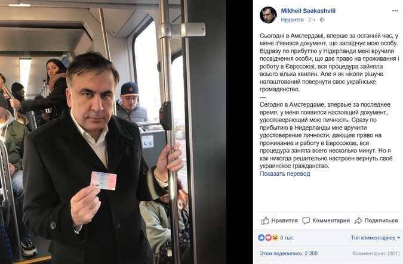403x264 pixels.
Task: Click the blue like reaction icon
Action: (262, 238)
